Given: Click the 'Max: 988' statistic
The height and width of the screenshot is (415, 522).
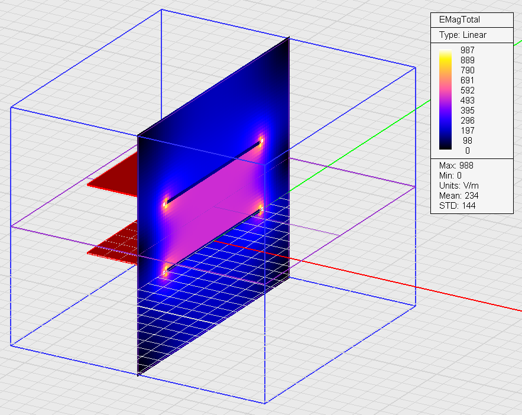Looking at the screenshot, I should (456, 166).
